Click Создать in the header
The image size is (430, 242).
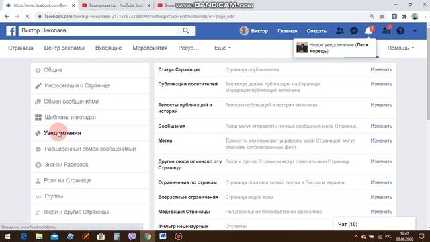pyautogui.click(x=316, y=31)
